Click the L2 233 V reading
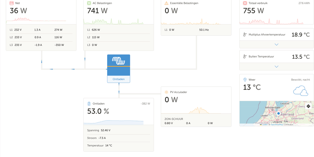Screen dimensions: 314x157 pos(16,37)
